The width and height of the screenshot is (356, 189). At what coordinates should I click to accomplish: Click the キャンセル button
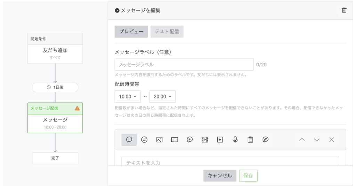click(x=220, y=176)
